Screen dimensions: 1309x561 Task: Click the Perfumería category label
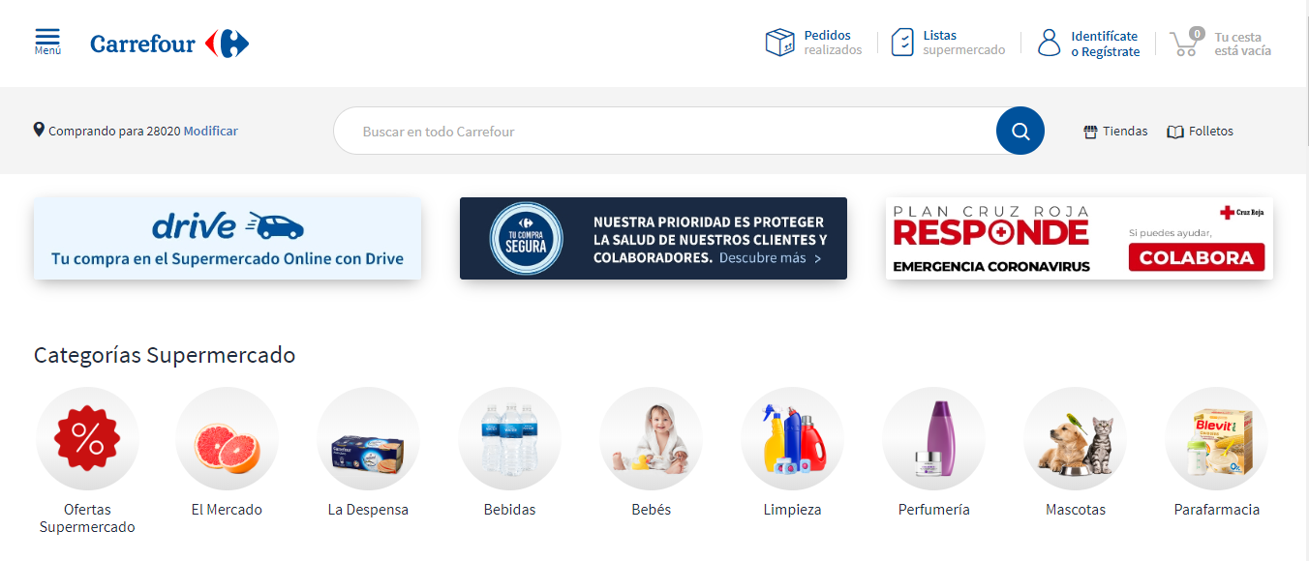[933, 510]
